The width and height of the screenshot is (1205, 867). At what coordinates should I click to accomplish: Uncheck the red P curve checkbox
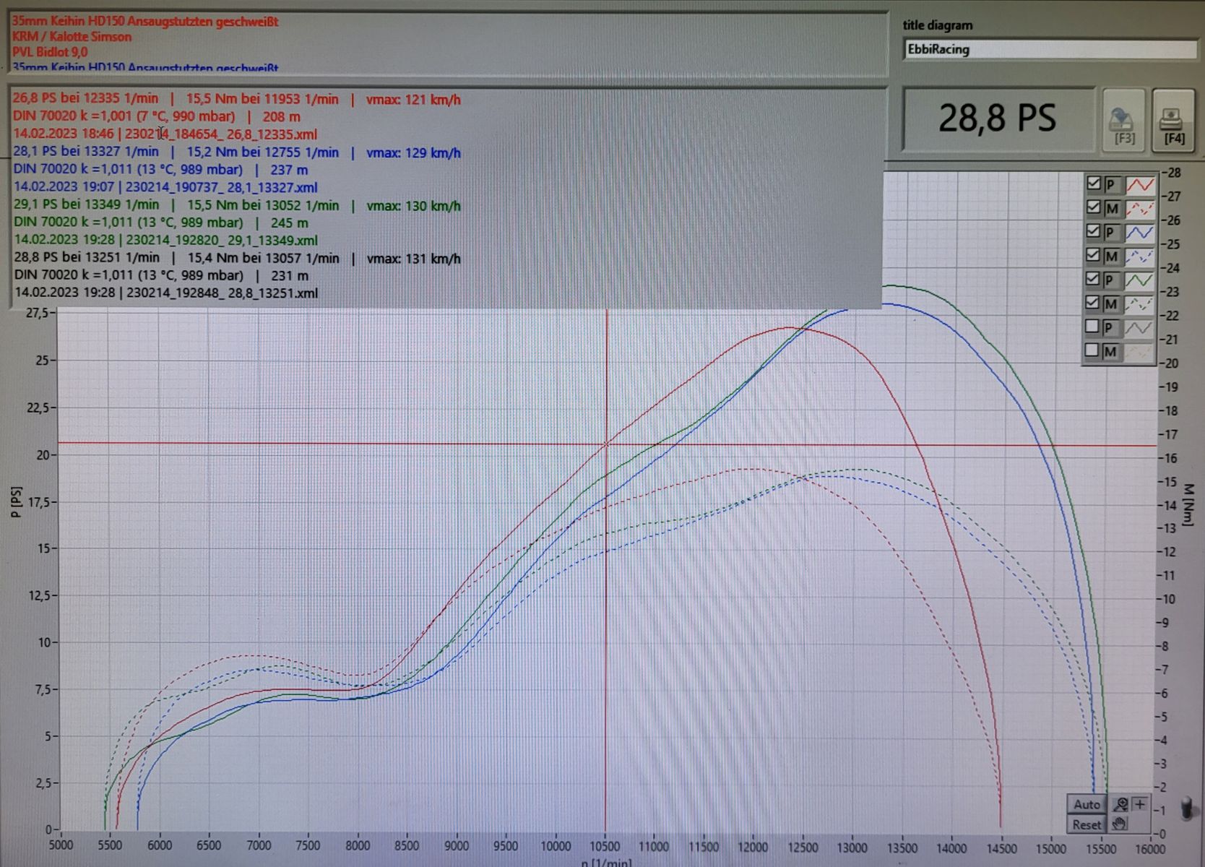1093,184
